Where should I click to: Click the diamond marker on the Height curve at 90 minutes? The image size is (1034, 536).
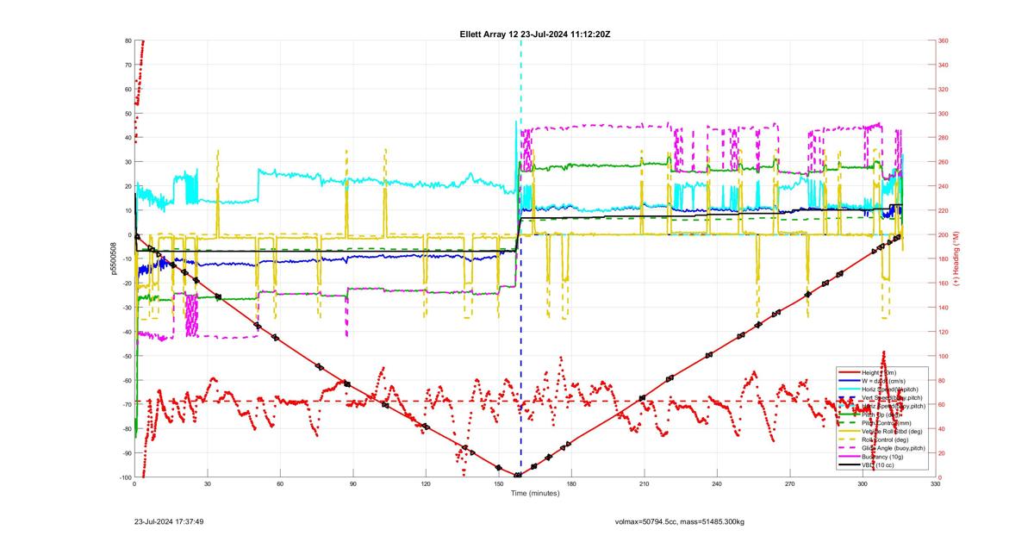point(347,383)
